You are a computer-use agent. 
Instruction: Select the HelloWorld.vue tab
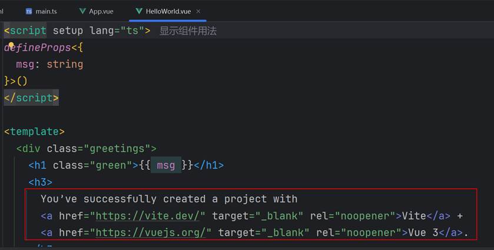tap(168, 11)
